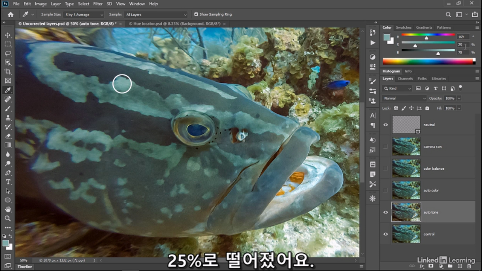The width and height of the screenshot is (482, 271).
Task: Click the new adjustment layer icon
Action: pos(440,266)
